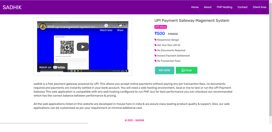Click the tag icon beside Responsive Design

tap(155, 40)
